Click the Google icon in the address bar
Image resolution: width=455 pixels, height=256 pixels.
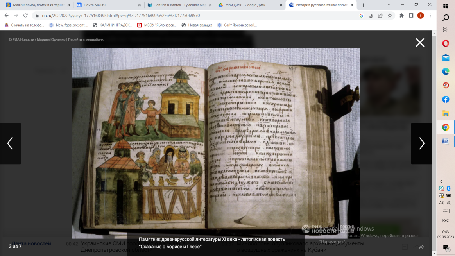pos(361,16)
